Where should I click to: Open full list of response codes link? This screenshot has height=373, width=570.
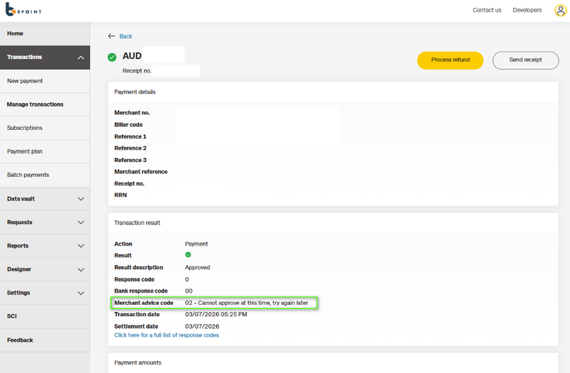[167, 335]
